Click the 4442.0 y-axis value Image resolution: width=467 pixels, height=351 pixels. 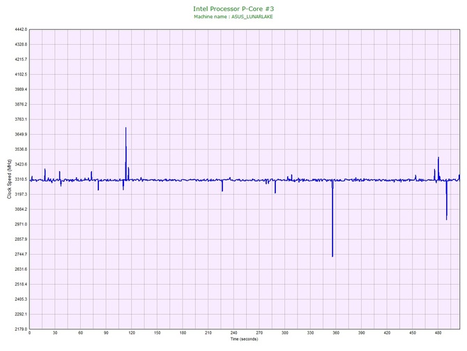pyautogui.click(x=21, y=29)
